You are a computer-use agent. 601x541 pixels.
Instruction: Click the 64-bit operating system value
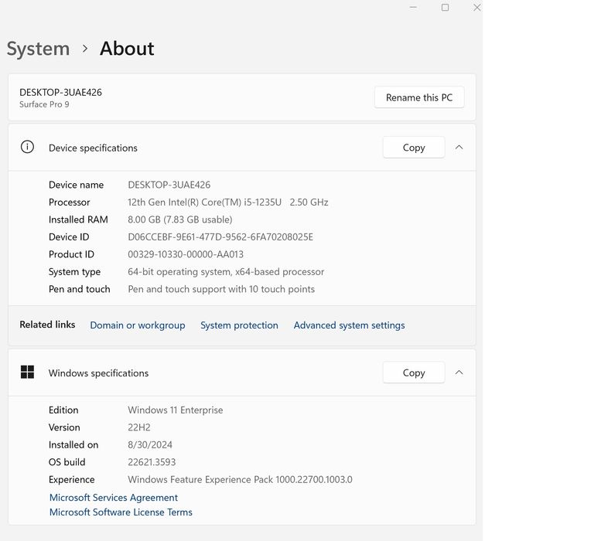point(226,272)
